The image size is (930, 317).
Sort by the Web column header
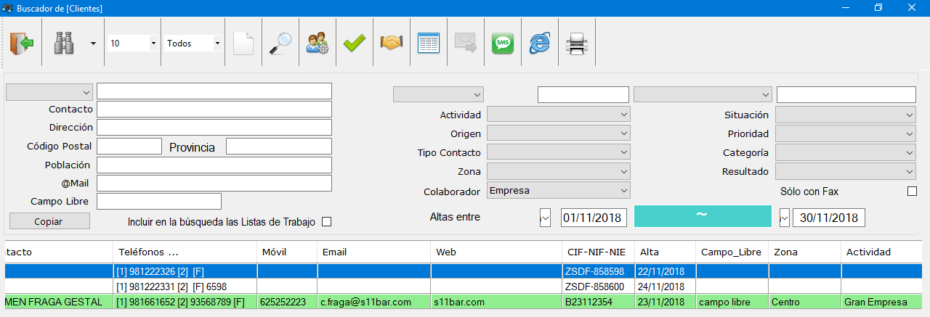coord(496,252)
